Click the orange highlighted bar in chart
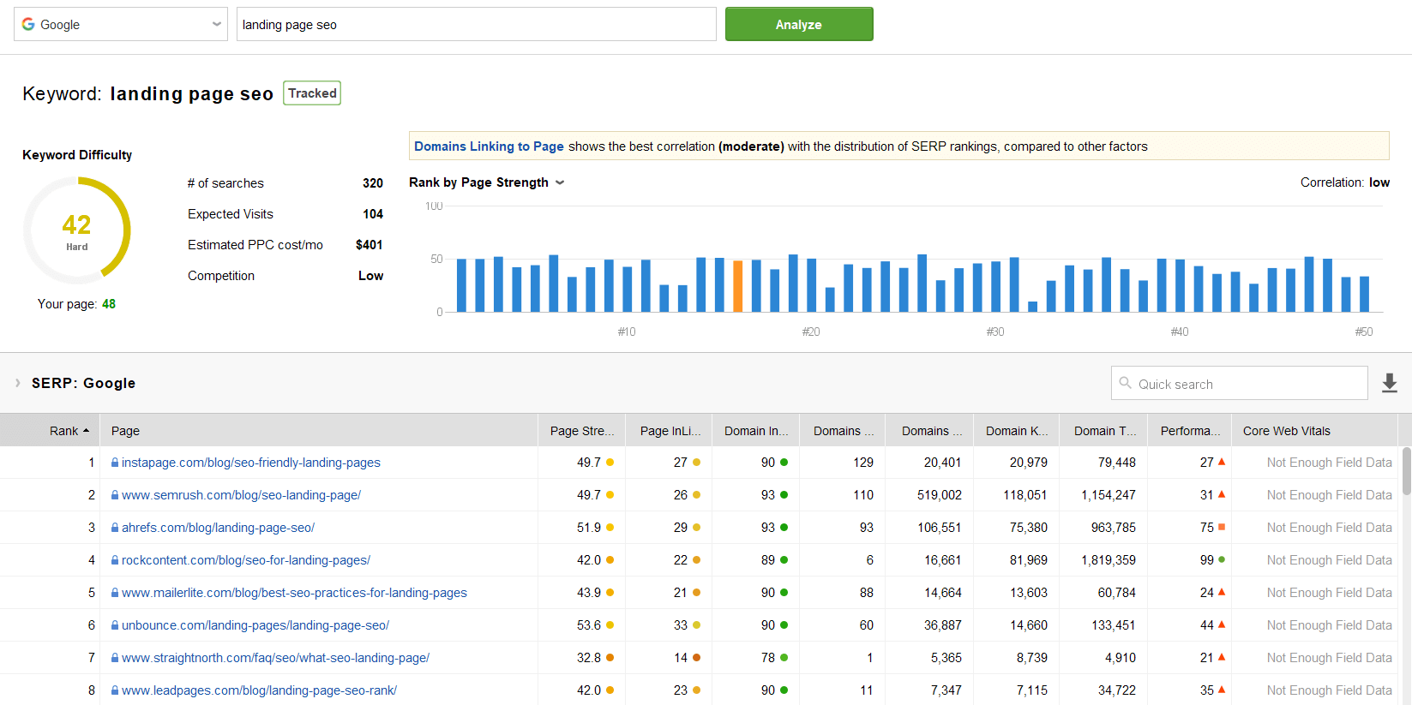Screen dimensions: 1412x705 click(738, 286)
